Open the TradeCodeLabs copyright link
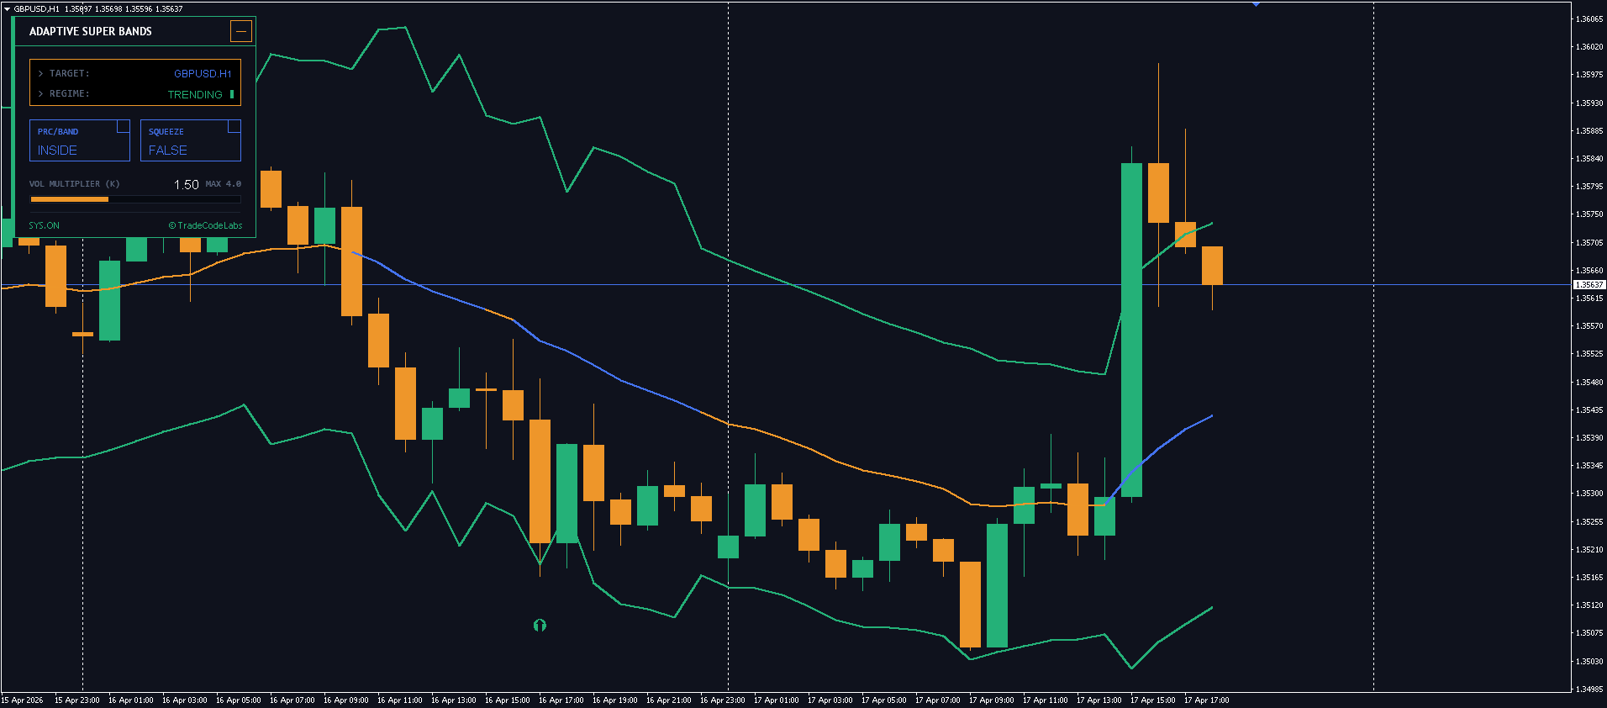The width and height of the screenshot is (1607, 708). pos(205,225)
